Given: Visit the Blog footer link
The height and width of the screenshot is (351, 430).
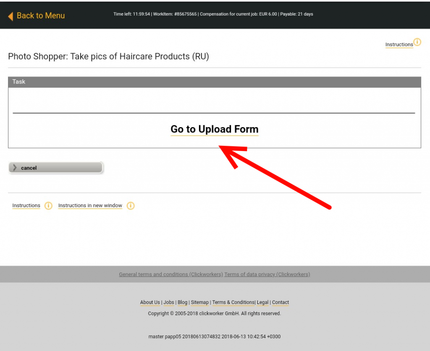Looking at the screenshot, I should (183, 302).
